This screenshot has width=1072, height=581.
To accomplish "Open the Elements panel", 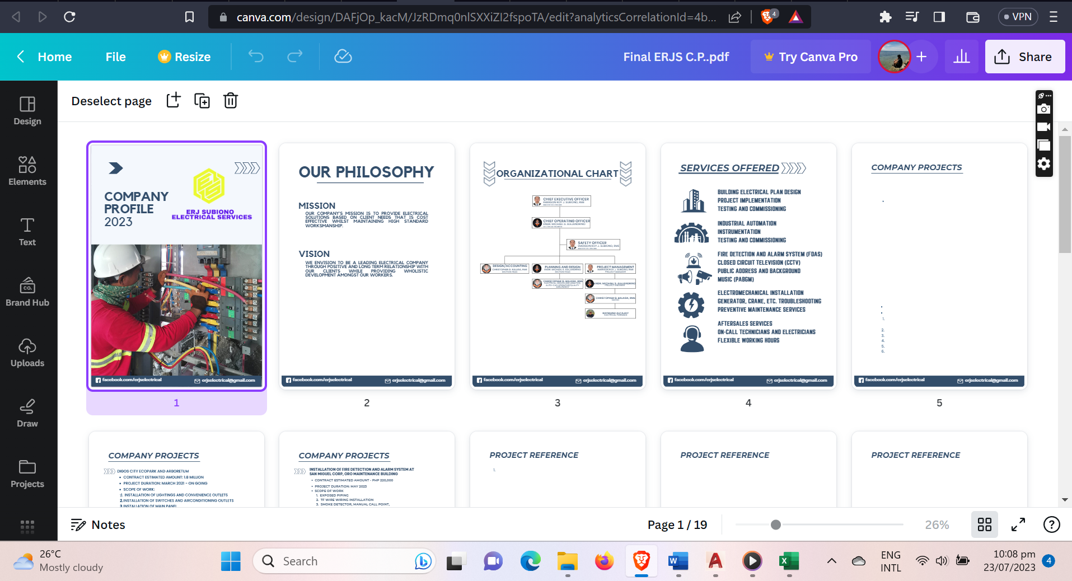I will pos(27,171).
